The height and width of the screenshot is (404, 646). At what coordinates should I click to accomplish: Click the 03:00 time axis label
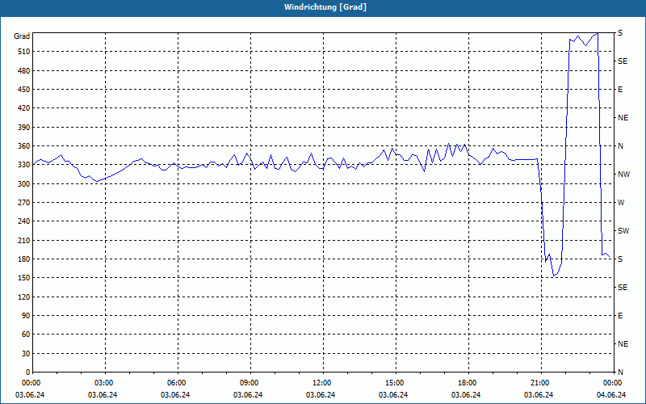point(103,383)
